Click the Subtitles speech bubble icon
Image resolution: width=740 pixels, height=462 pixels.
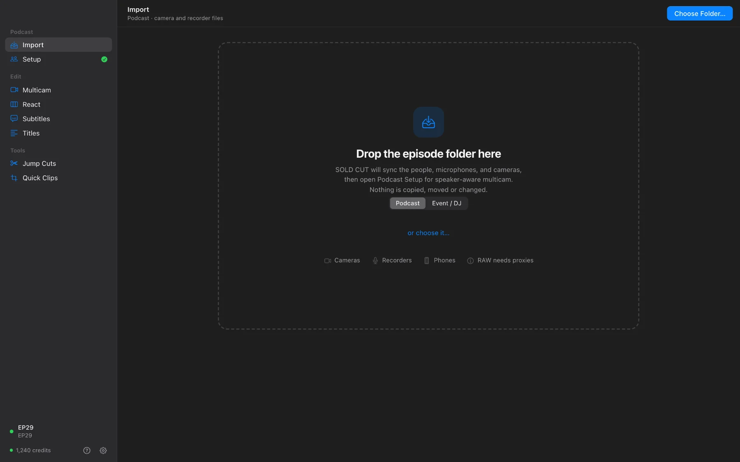click(14, 119)
